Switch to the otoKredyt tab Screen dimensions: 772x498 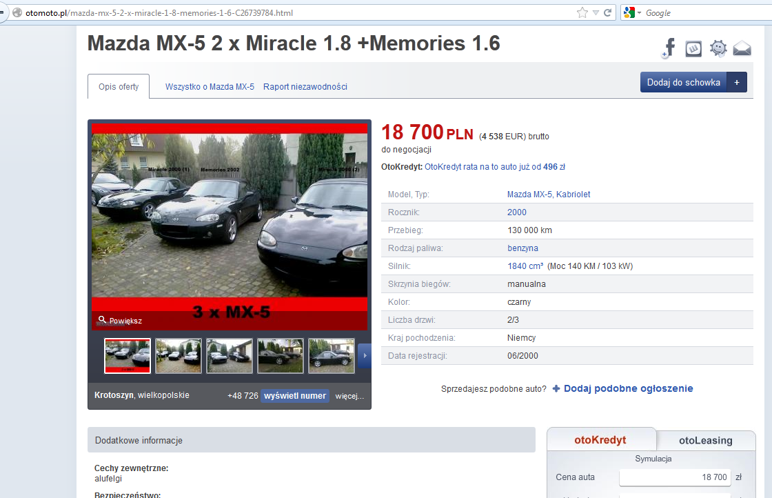(x=600, y=440)
